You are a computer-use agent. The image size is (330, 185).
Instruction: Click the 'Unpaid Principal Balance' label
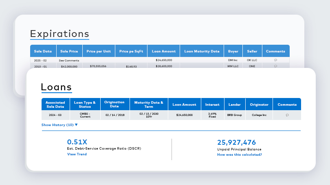[239, 149]
